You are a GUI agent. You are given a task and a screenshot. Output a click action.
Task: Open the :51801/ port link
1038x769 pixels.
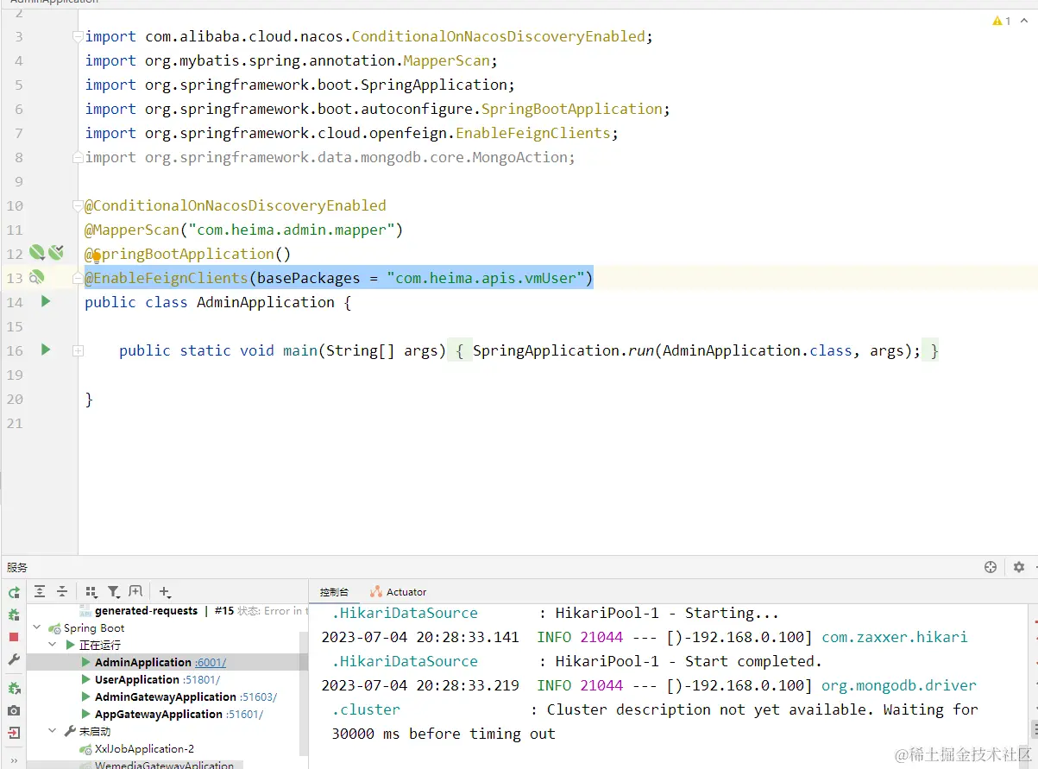pos(202,680)
